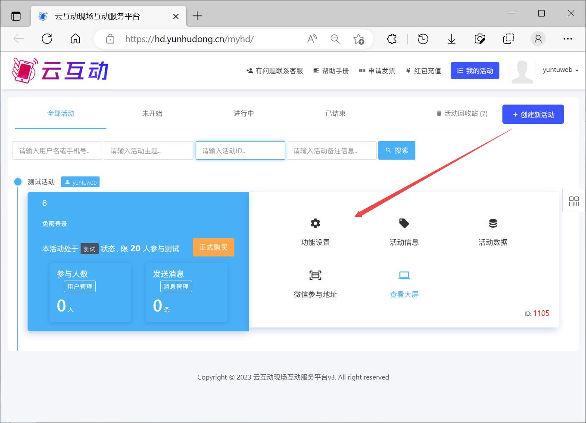Open browser settings and more menu
The height and width of the screenshot is (423, 586).
tap(568, 39)
